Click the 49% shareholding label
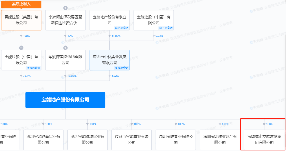This screenshot has height=151, width=286. [70, 36]
